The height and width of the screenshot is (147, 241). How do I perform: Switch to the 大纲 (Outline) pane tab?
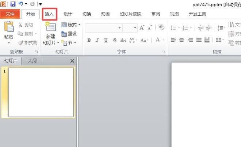[32, 61]
